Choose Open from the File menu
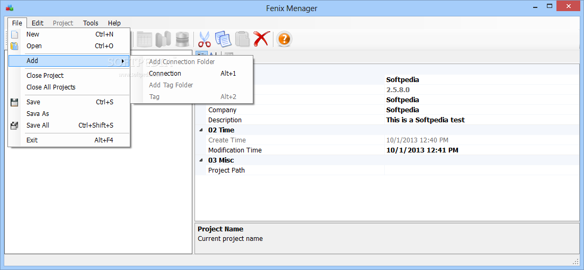The width and height of the screenshot is (584, 270). click(69, 46)
